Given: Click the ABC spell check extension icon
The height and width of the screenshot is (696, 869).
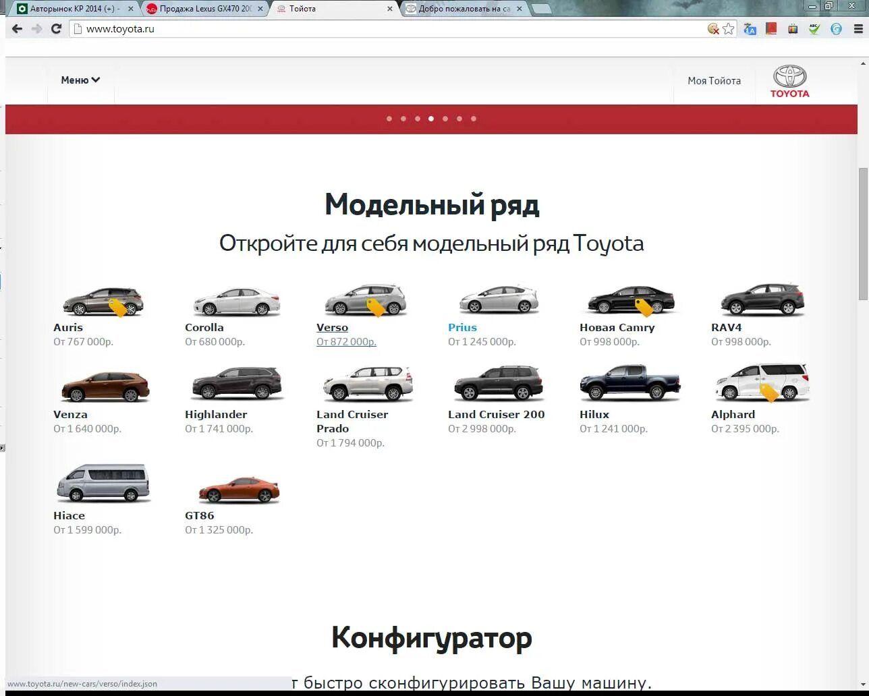Looking at the screenshot, I should pos(814,29).
